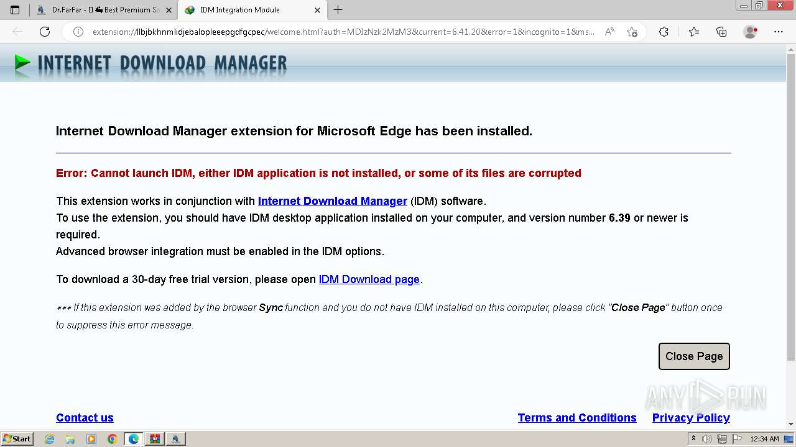
Task: Restore down the Edge browser window
Action: pos(759,5)
